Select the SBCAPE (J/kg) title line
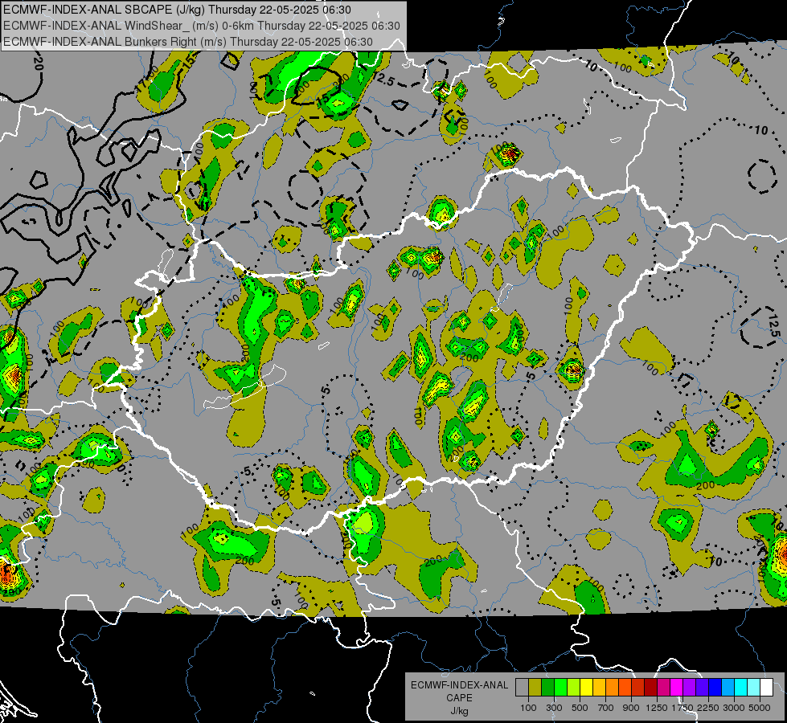 (177, 10)
